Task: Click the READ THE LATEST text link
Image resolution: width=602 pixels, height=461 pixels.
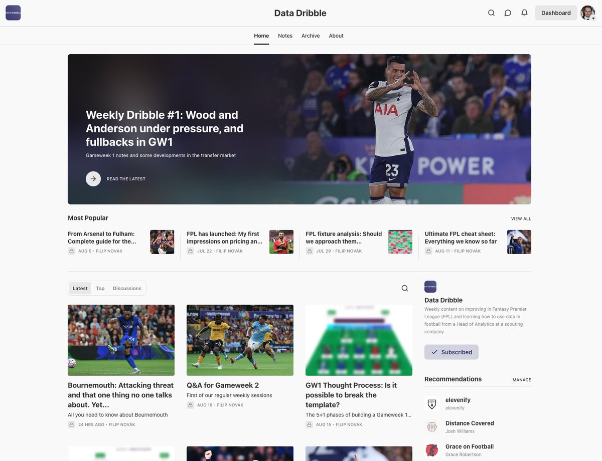Action: [x=126, y=179]
